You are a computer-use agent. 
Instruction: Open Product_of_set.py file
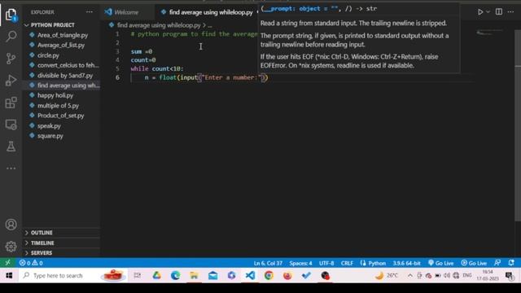tap(60, 116)
